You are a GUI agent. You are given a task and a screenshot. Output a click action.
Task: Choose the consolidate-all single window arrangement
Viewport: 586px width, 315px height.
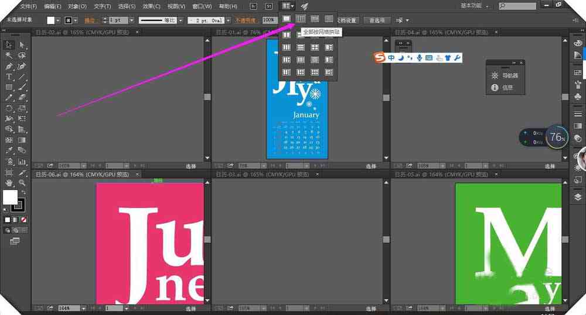click(287, 19)
